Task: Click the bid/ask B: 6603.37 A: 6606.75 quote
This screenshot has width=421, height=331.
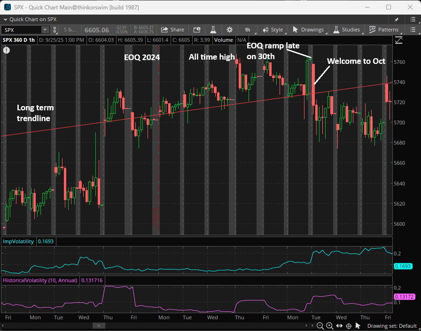Action: (x=144, y=30)
